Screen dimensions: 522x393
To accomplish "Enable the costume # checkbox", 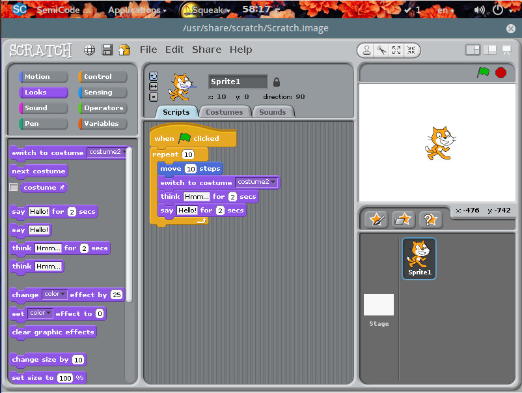I will pyautogui.click(x=14, y=188).
